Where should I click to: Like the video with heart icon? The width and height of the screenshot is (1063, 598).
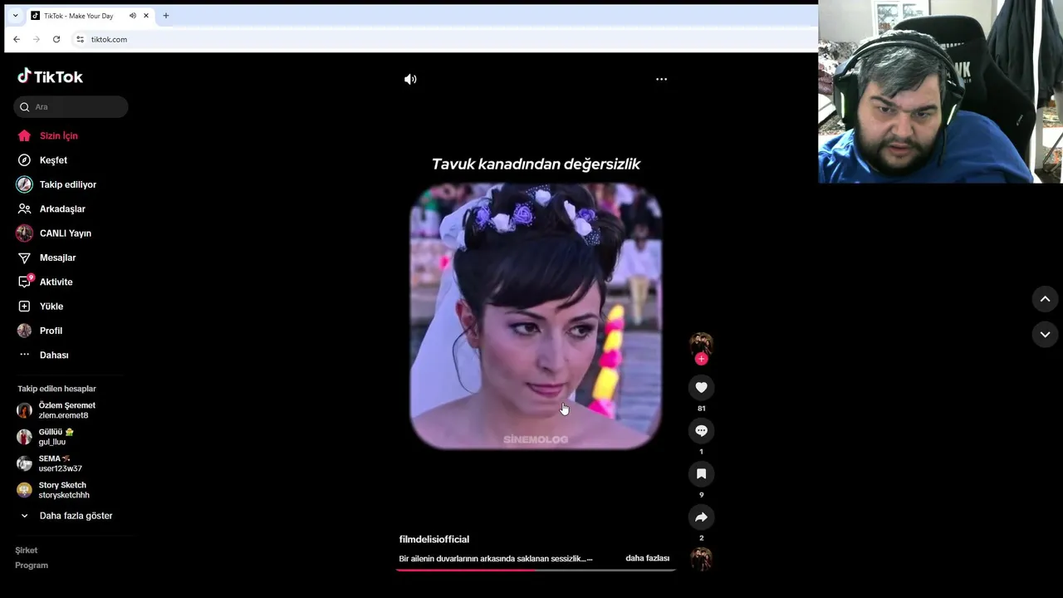point(701,387)
